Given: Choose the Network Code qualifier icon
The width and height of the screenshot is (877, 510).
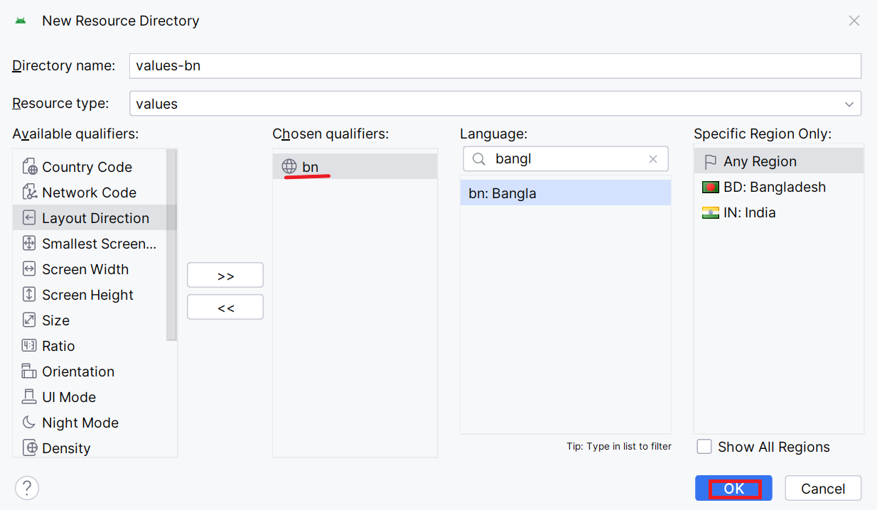Looking at the screenshot, I should [29, 192].
